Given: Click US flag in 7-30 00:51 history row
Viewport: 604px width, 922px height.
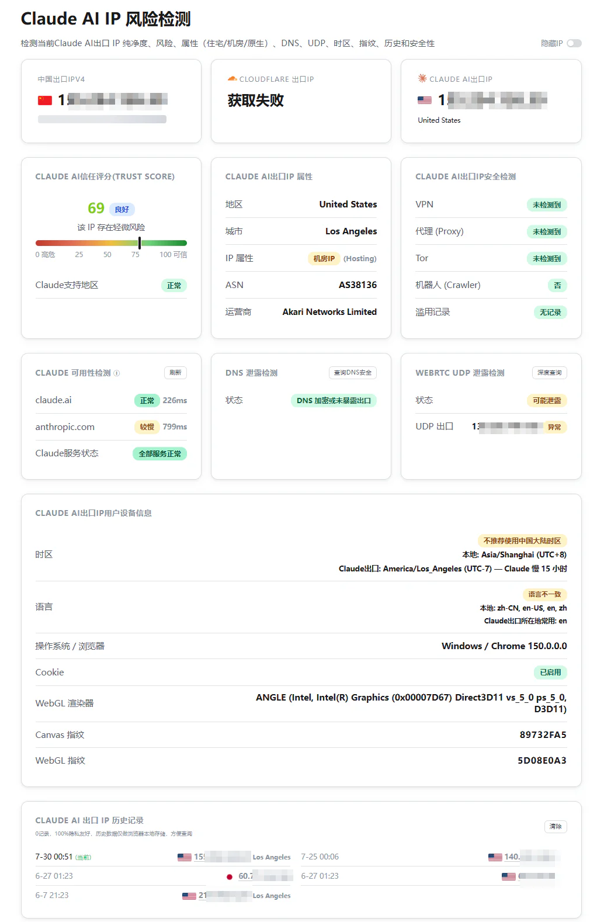Looking at the screenshot, I should pyautogui.click(x=185, y=857).
